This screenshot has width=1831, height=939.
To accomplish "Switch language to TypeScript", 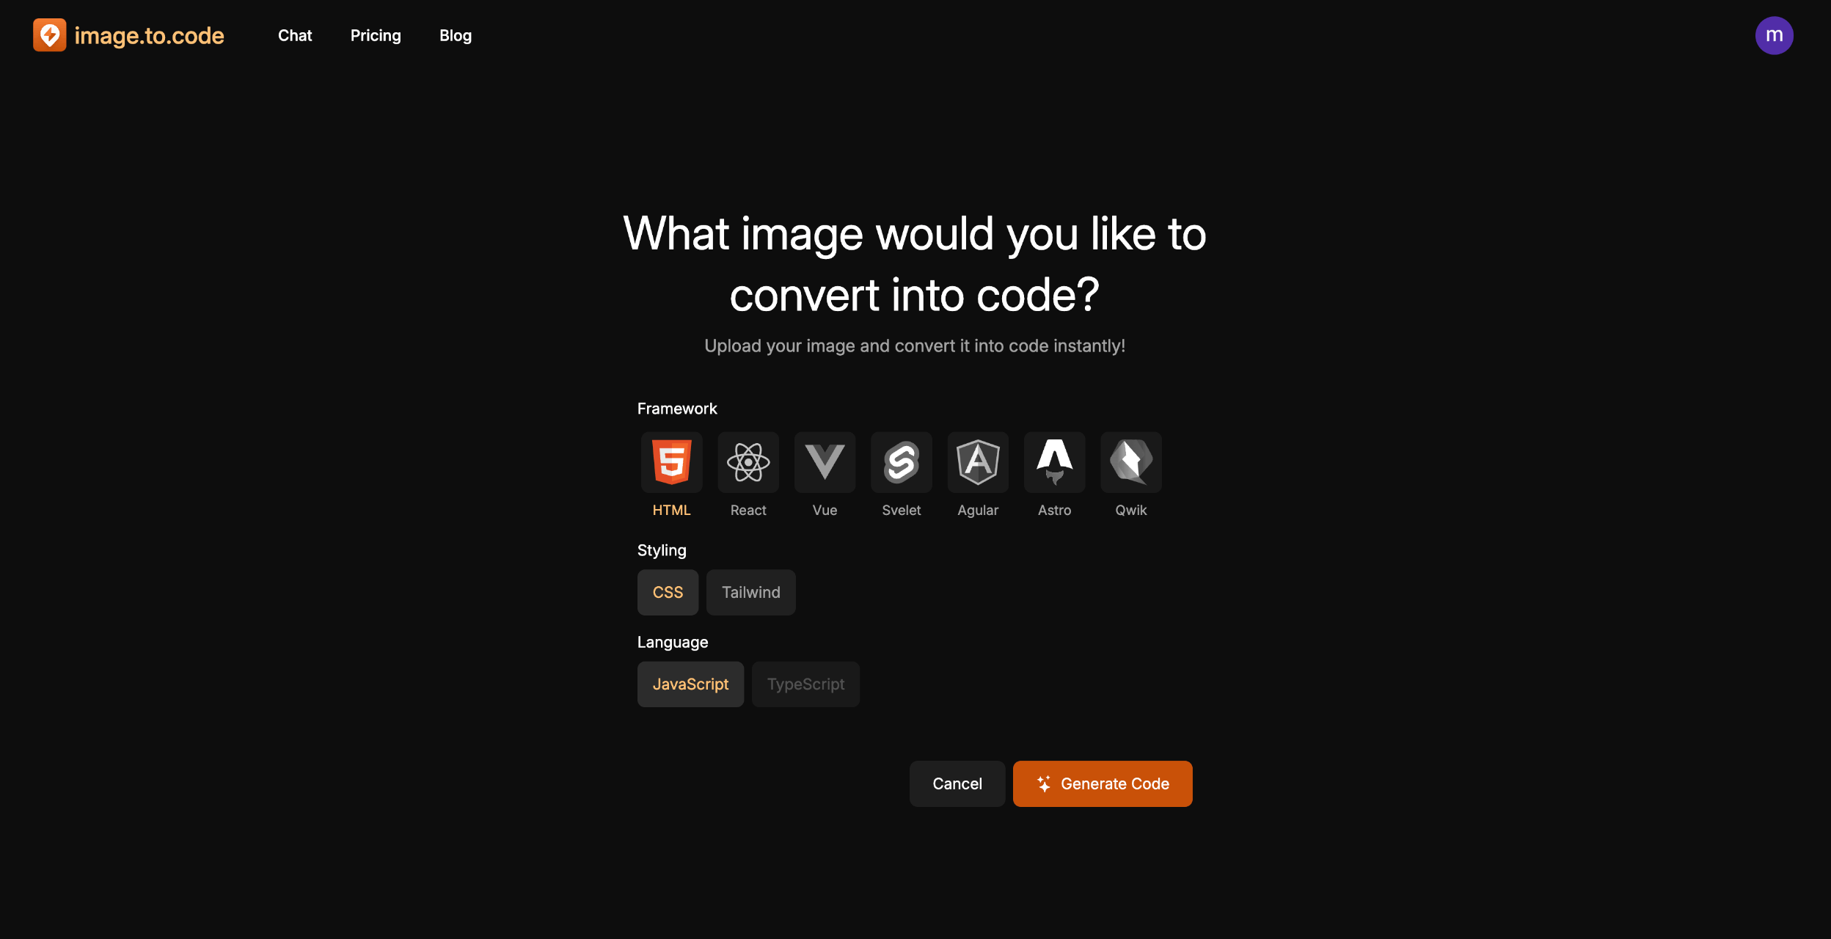I will click(x=805, y=684).
